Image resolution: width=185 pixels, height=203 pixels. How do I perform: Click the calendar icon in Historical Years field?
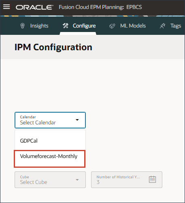click(152, 179)
